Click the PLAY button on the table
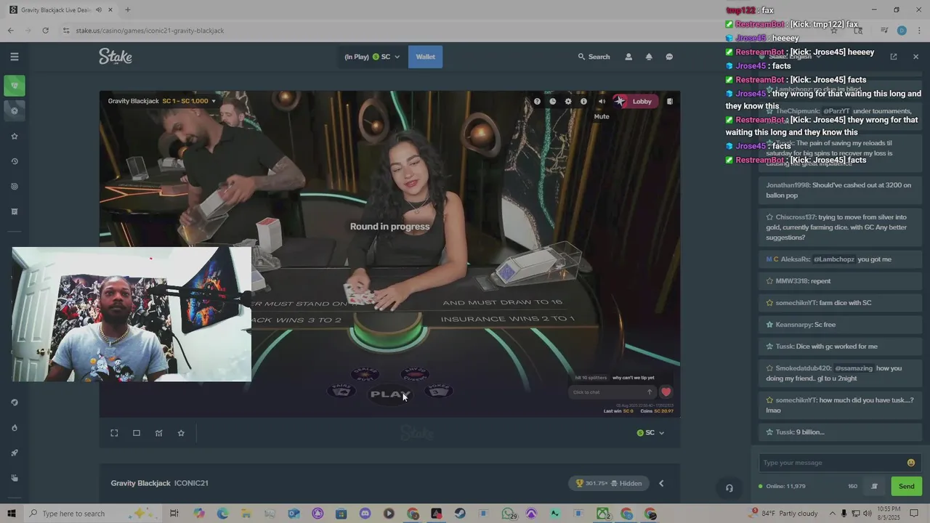930x523 pixels. (390, 394)
